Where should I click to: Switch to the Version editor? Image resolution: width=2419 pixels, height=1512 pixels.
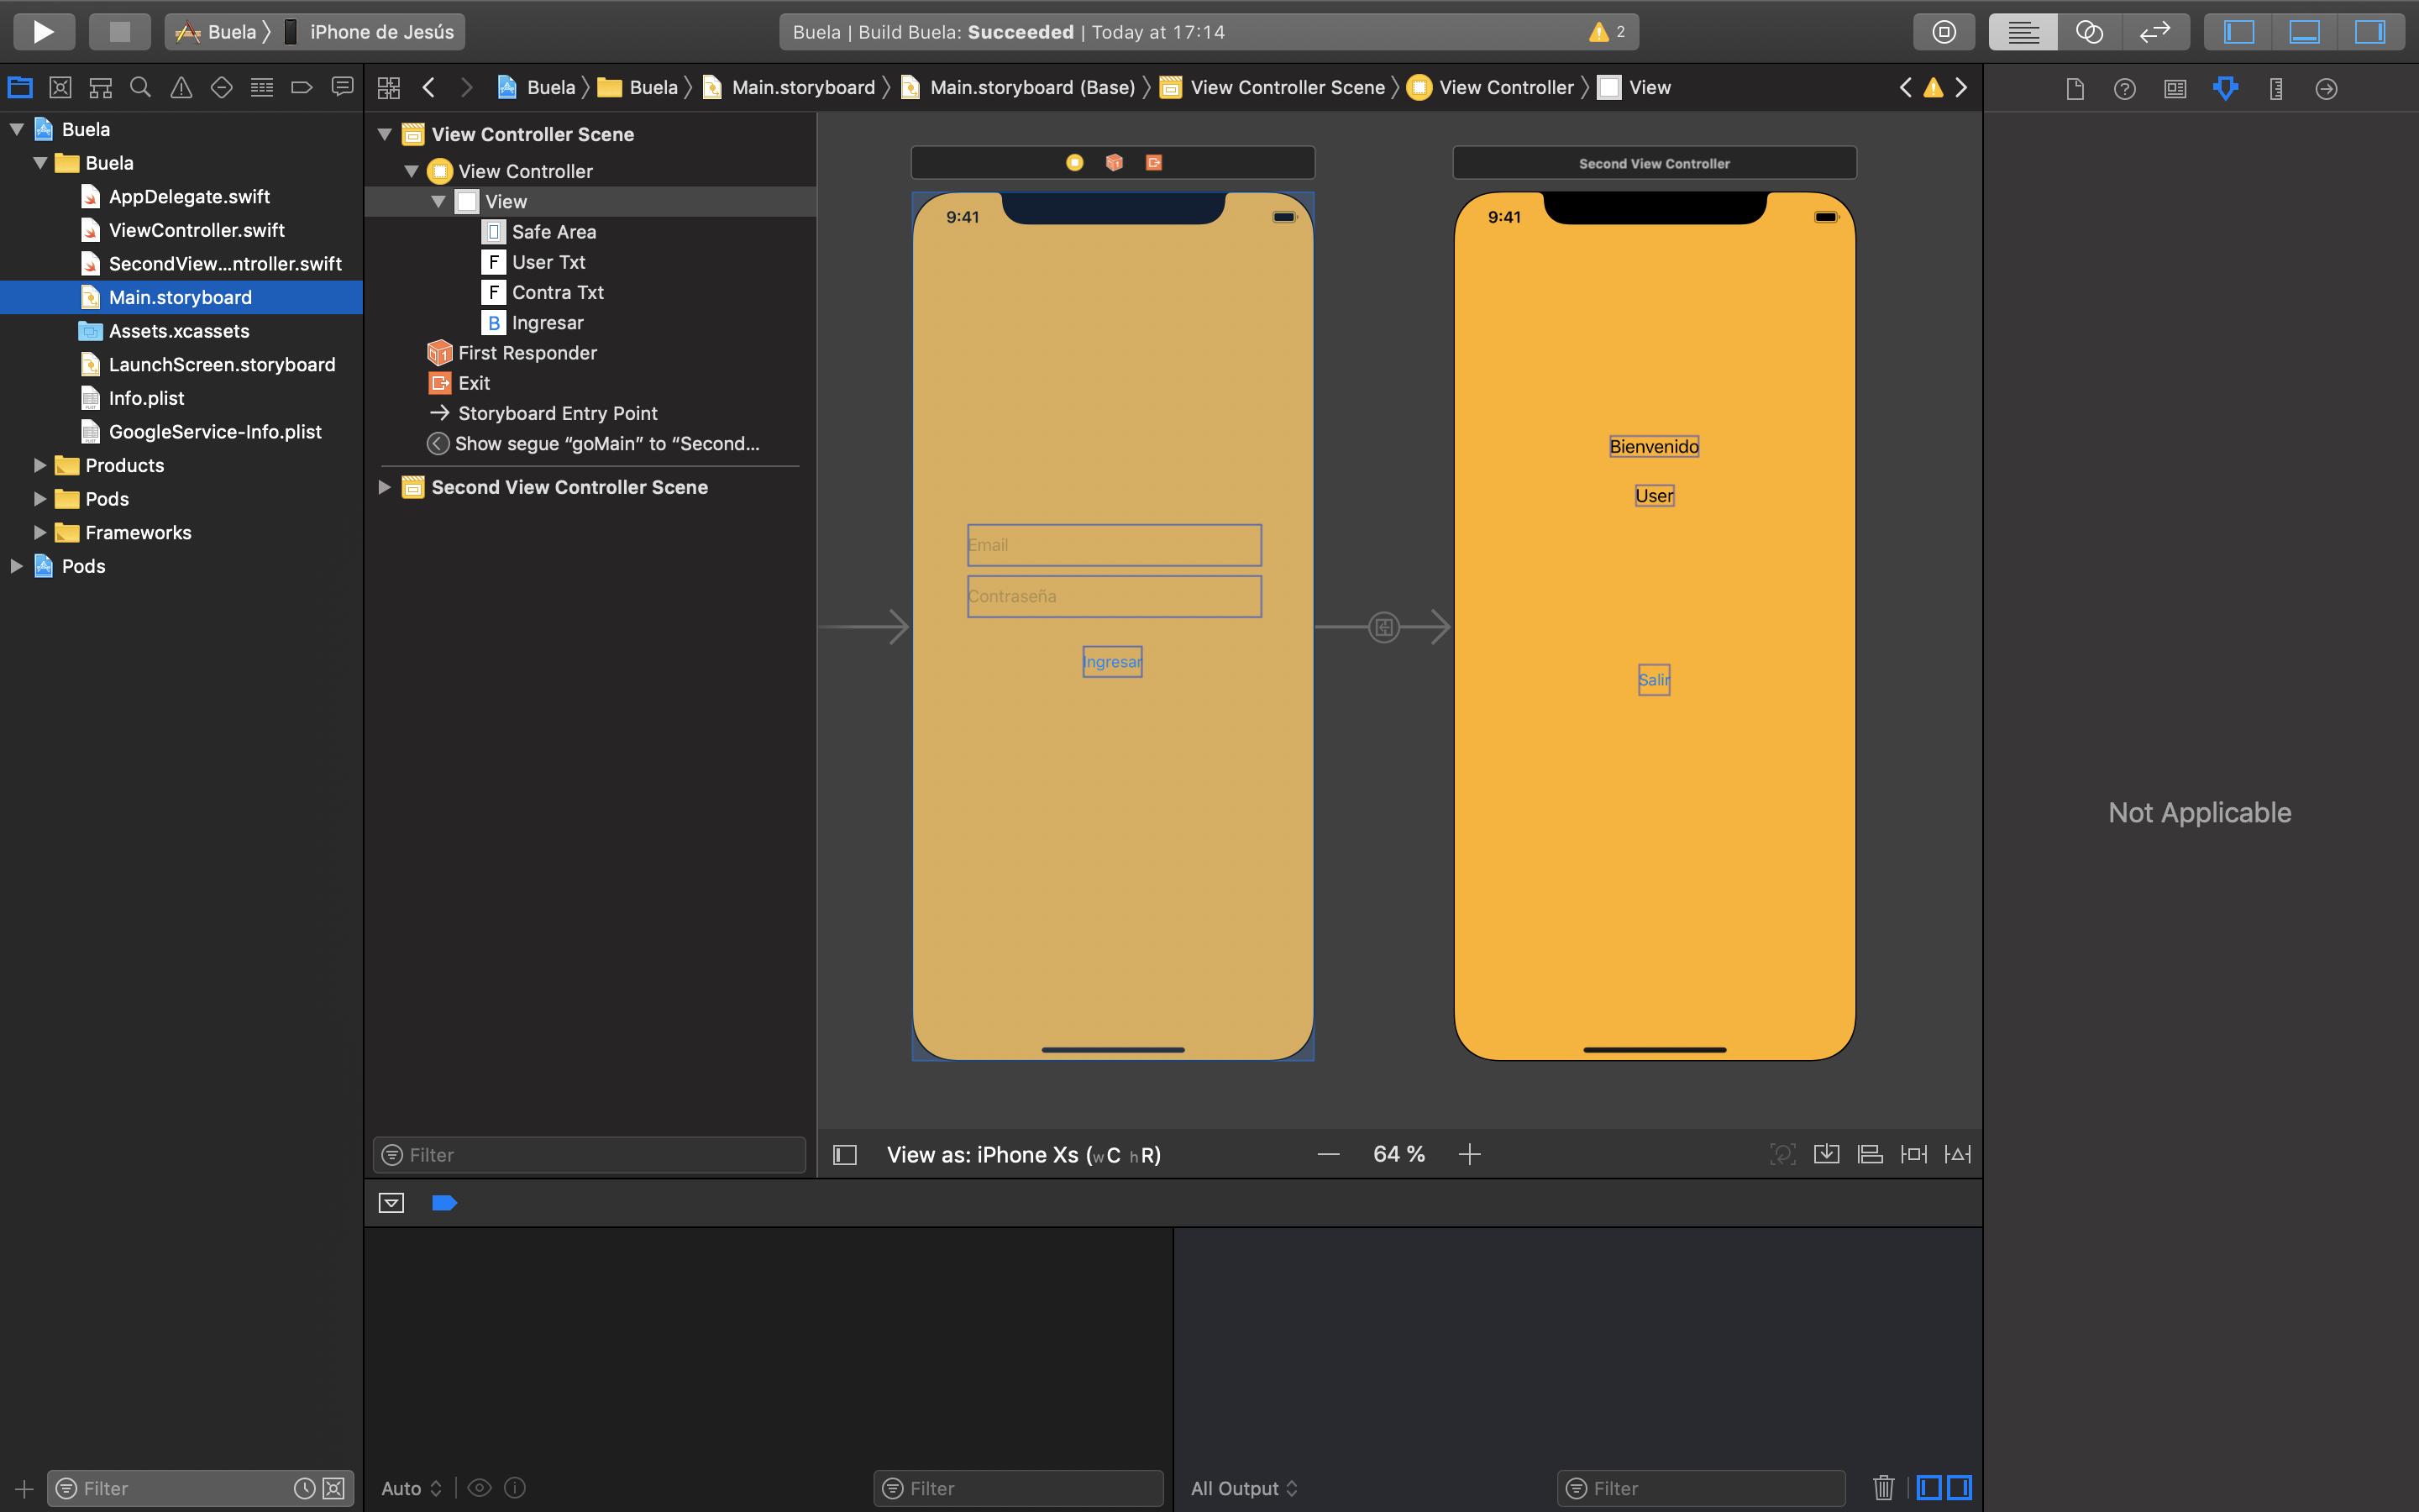pyautogui.click(x=2155, y=32)
